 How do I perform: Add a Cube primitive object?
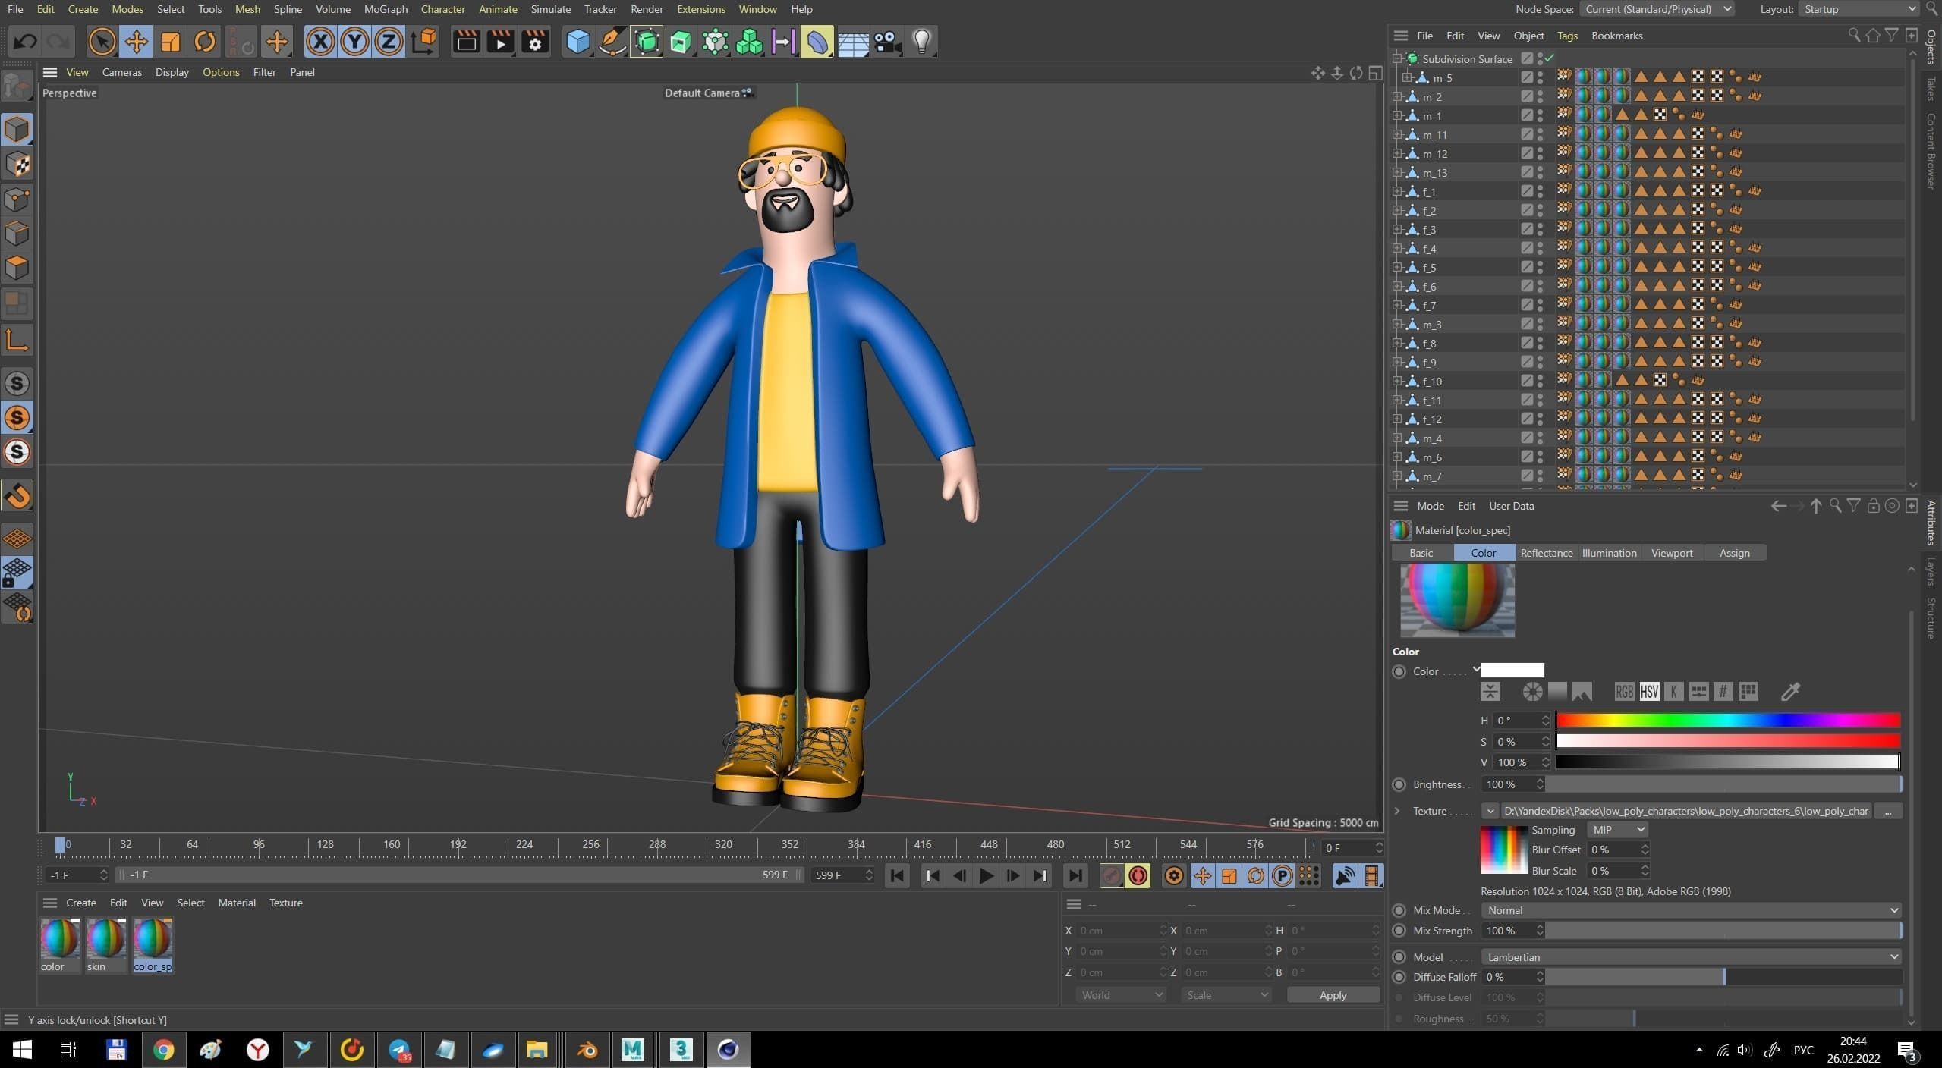[578, 42]
